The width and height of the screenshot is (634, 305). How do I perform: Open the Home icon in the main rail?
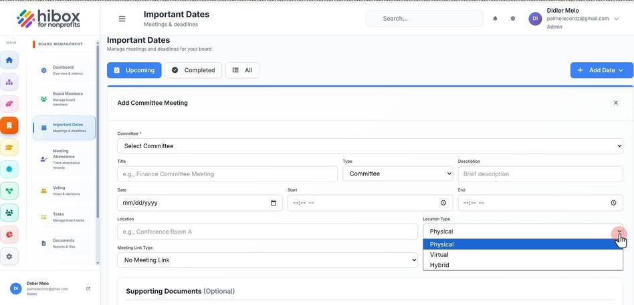9,60
